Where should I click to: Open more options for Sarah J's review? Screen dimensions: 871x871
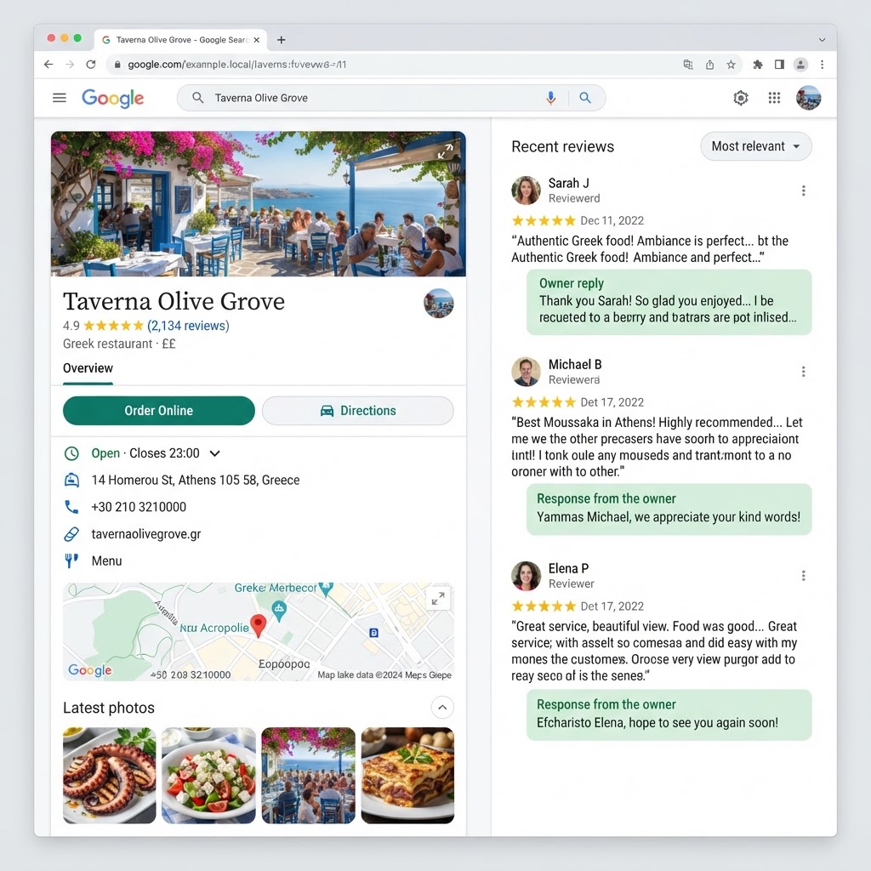point(803,191)
